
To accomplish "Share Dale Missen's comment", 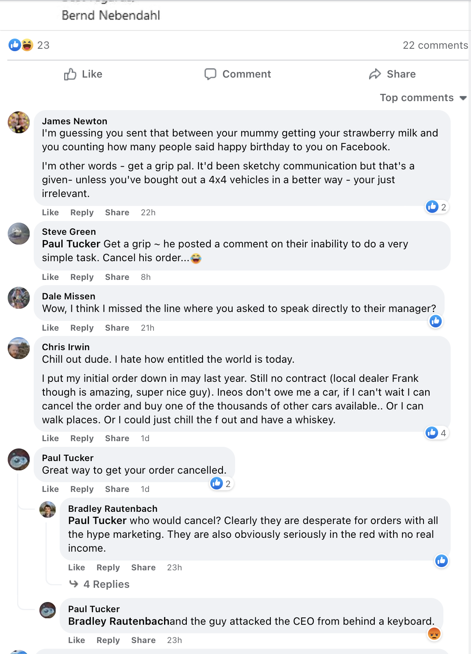I will tap(117, 328).
